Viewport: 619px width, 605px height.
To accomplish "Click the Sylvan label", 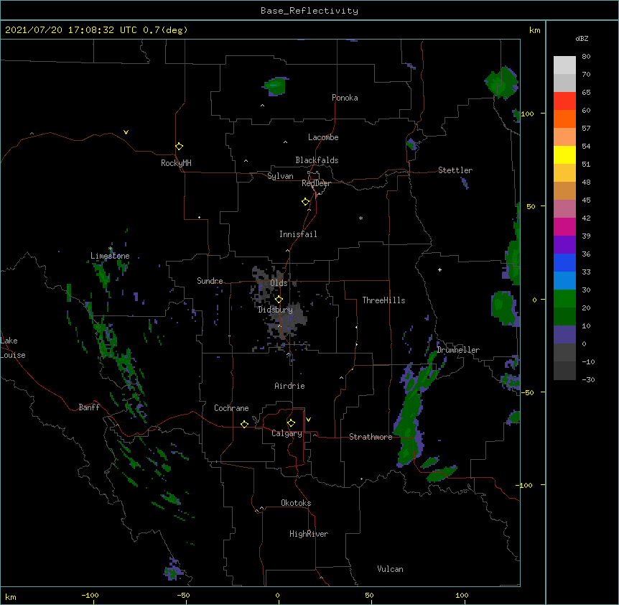I will click(x=280, y=176).
